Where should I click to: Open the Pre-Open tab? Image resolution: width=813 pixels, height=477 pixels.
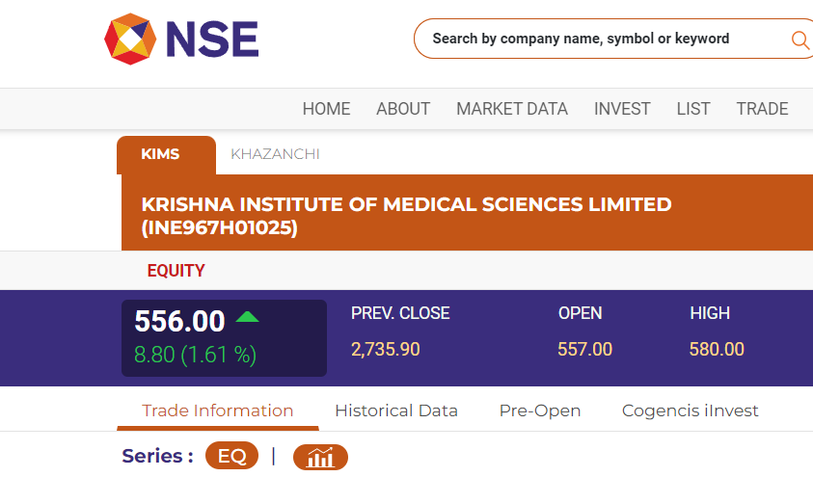pos(540,411)
